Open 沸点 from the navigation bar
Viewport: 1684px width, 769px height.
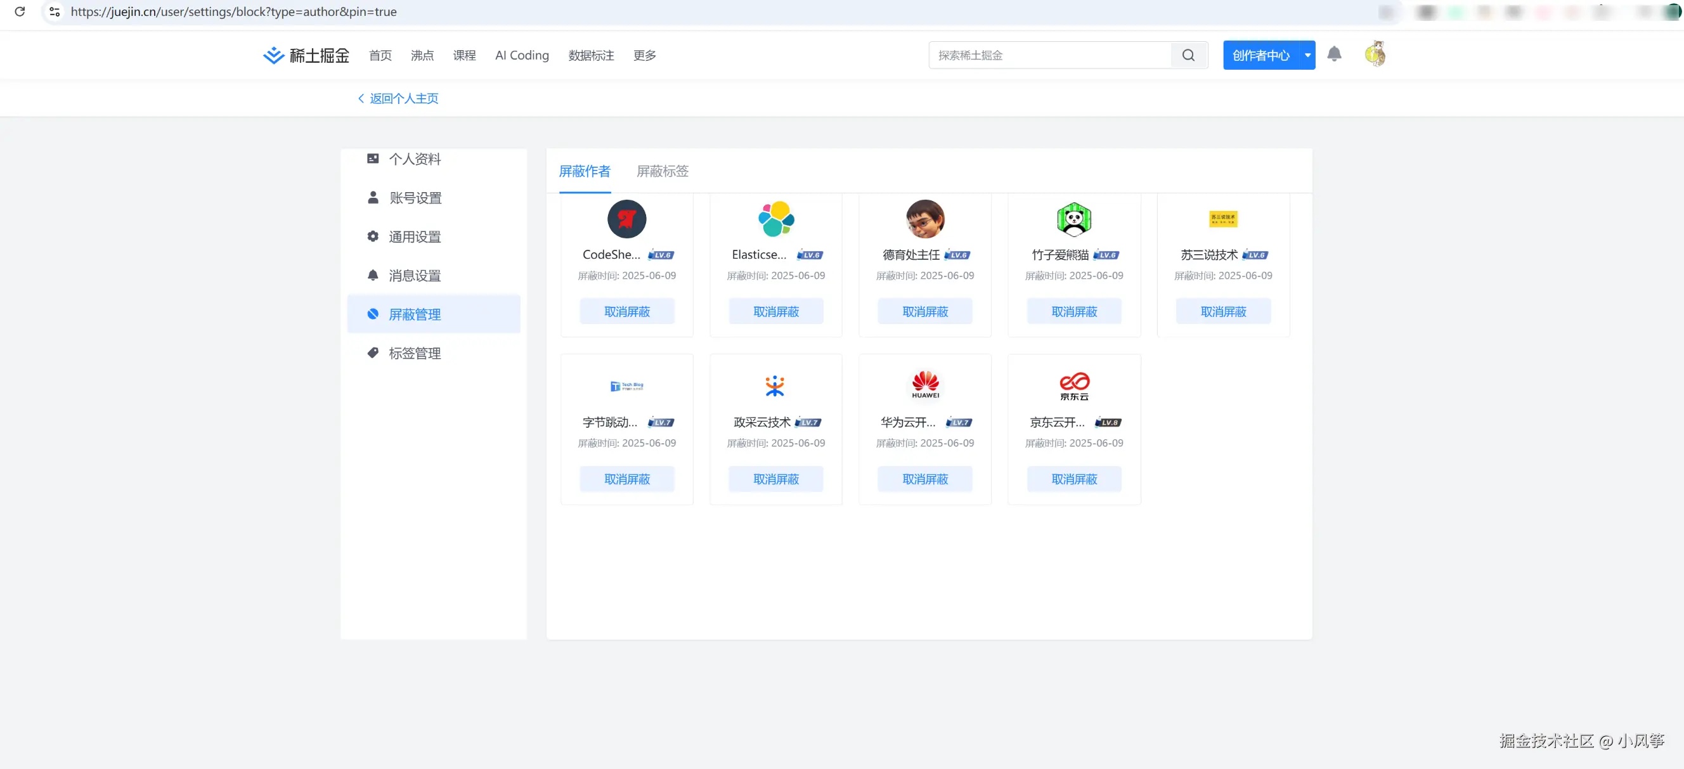[422, 55]
